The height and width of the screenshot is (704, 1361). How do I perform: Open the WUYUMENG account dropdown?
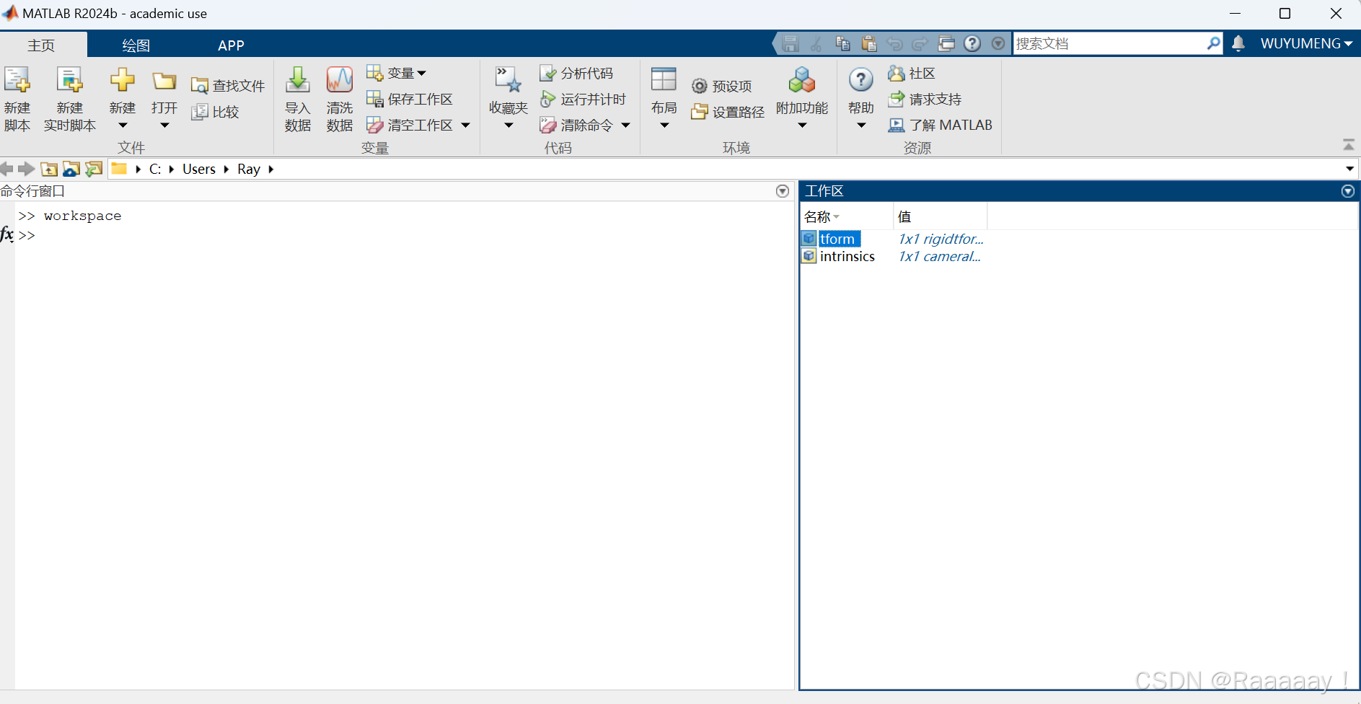coord(1306,43)
